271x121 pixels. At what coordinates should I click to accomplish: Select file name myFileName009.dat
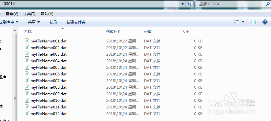point(49,94)
